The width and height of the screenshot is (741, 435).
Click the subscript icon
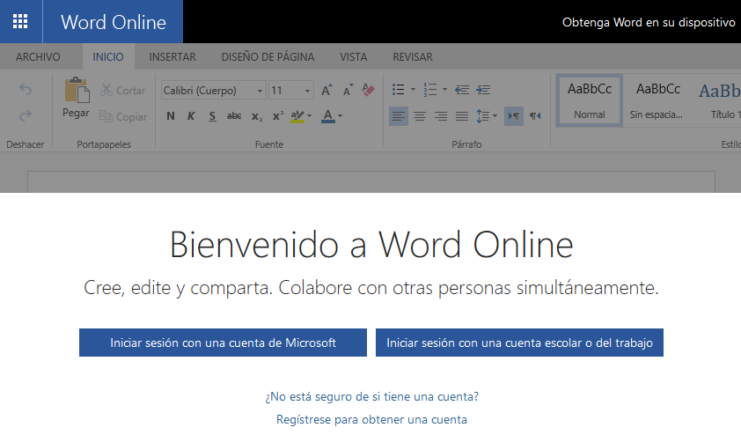click(x=256, y=116)
